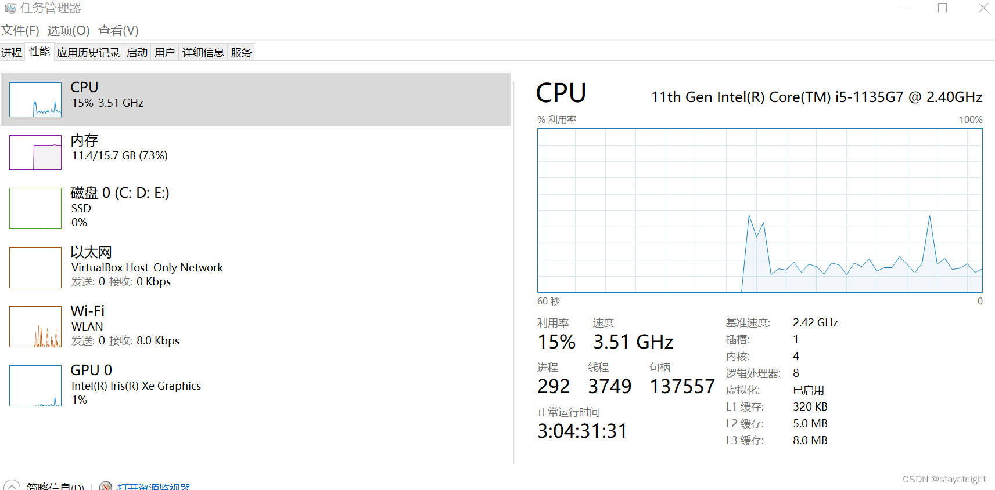Open the 文件 menu
Screen dimensions: 995x490
(20, 30)
